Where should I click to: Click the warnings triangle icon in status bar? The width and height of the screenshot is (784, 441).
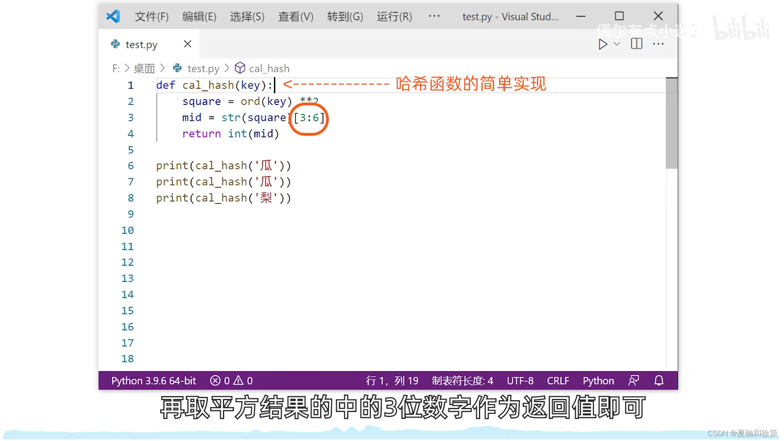tap(238, 381)
